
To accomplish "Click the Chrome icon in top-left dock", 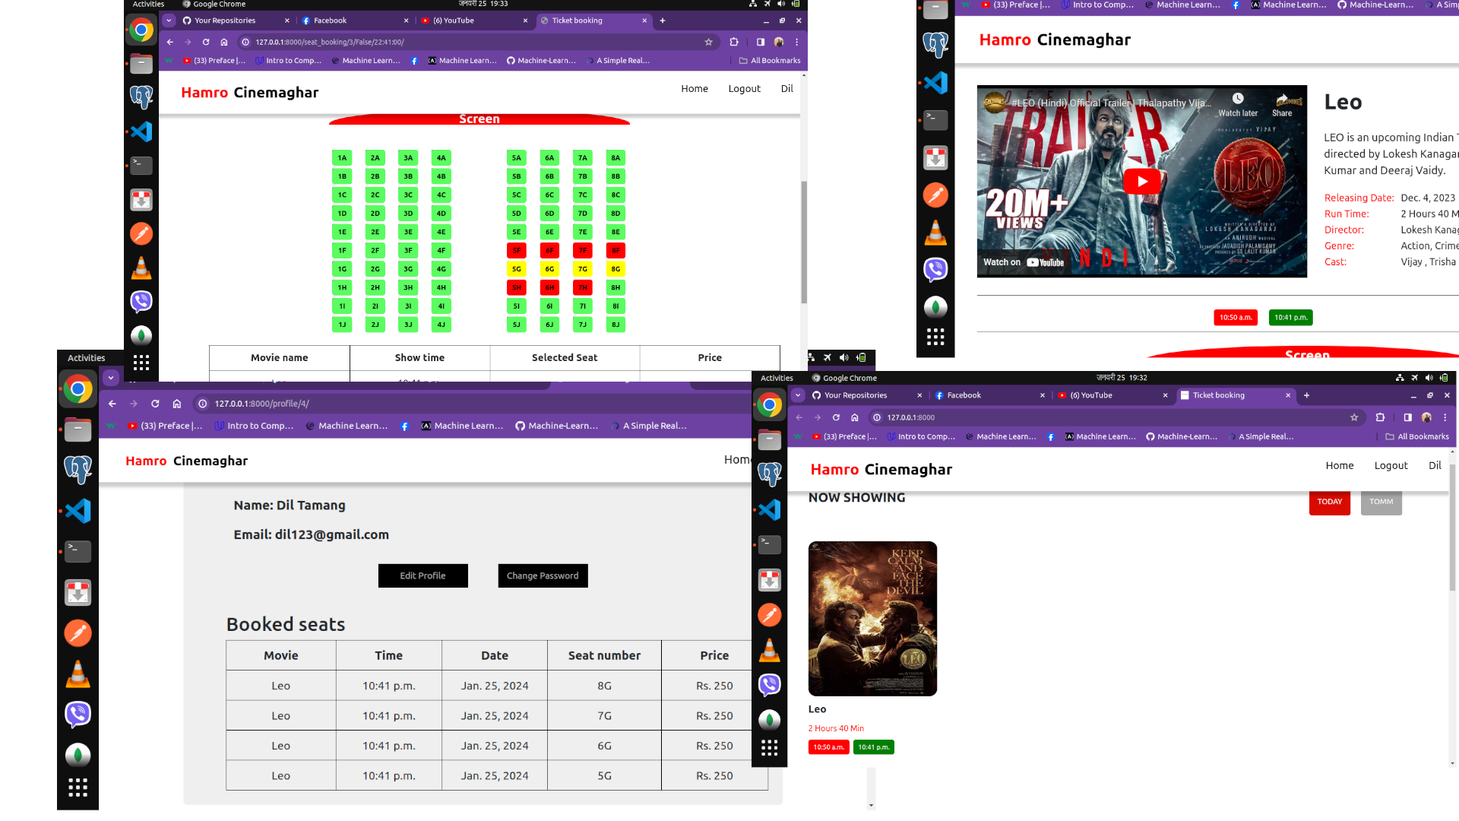I will pyautogui.click(x=141, y=30).
